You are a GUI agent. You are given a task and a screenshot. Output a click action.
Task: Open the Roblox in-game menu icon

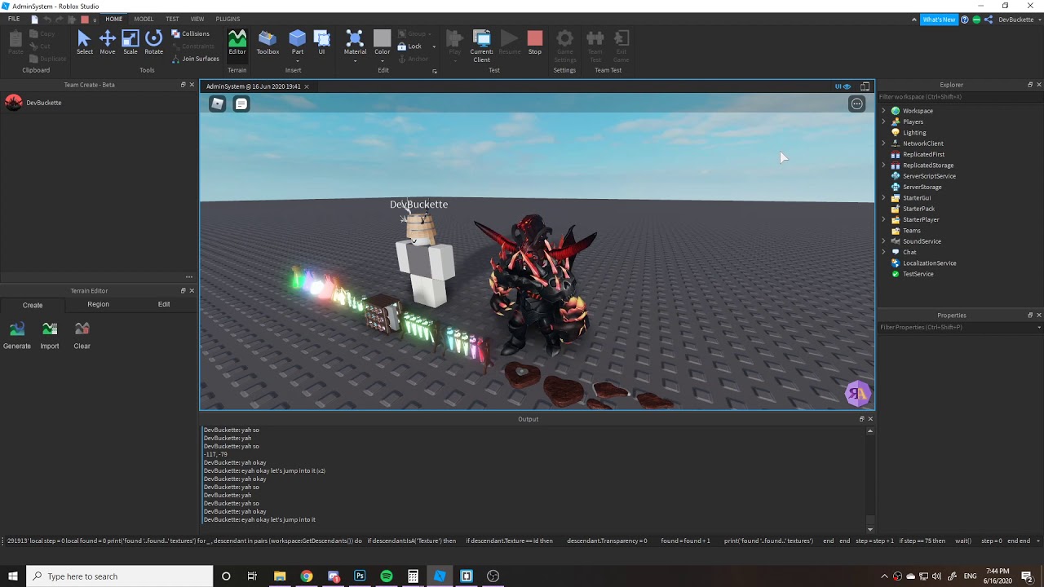click(218, 104)
